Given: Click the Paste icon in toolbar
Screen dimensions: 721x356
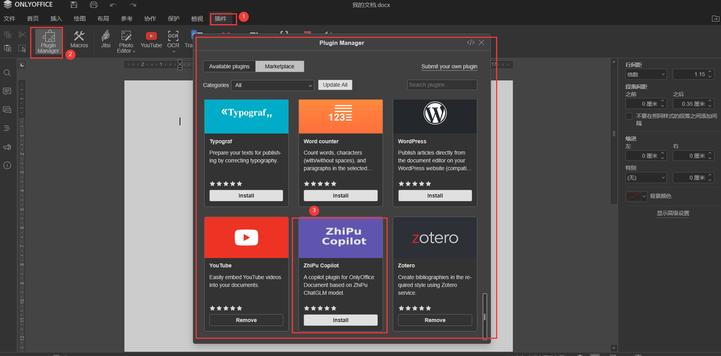Looking at the screenshot, I should coord(8,48).
